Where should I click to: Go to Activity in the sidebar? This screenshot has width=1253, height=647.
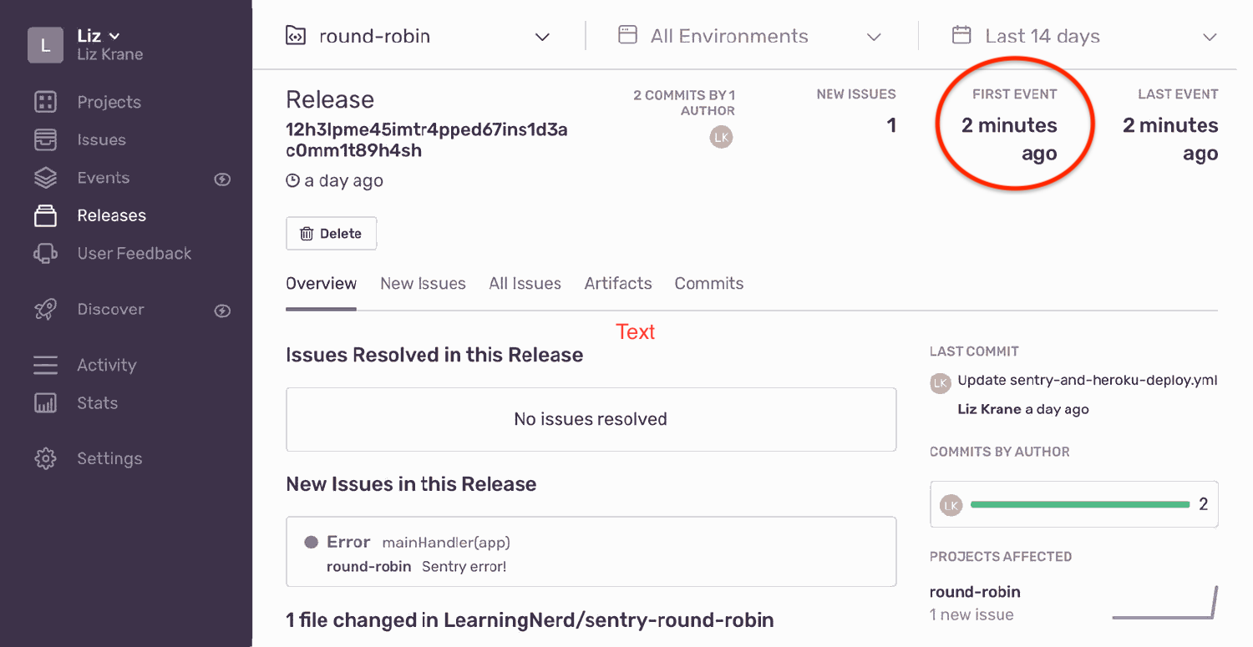click(106, 365)
